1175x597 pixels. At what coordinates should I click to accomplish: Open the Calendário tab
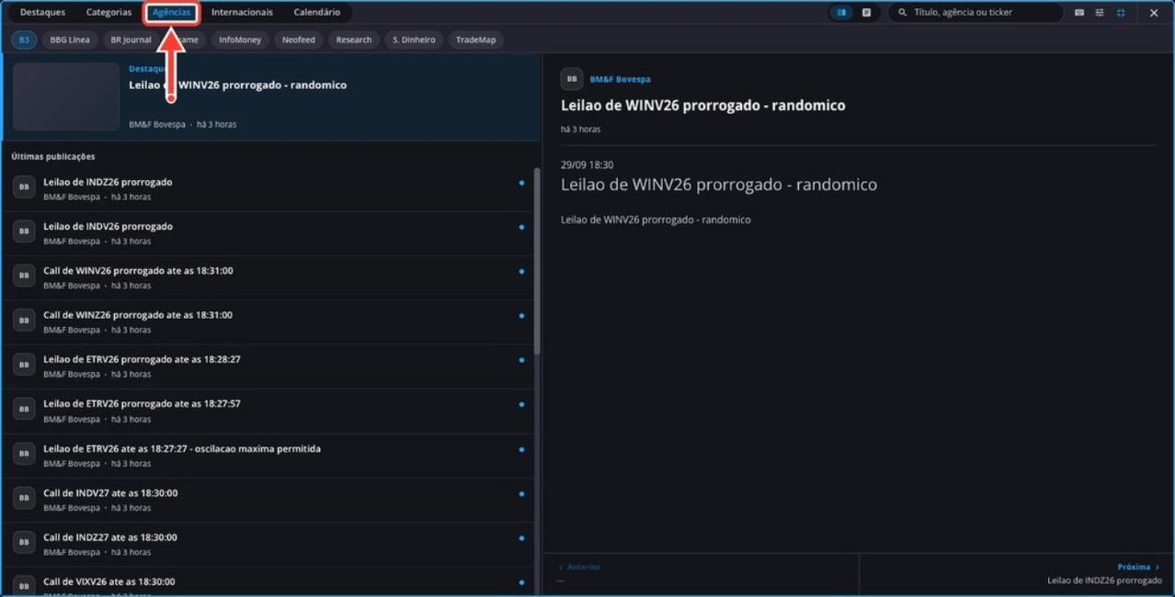317,13
